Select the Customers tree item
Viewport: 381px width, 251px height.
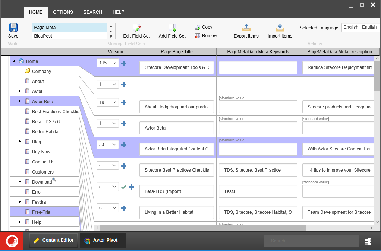pos(43,172)
